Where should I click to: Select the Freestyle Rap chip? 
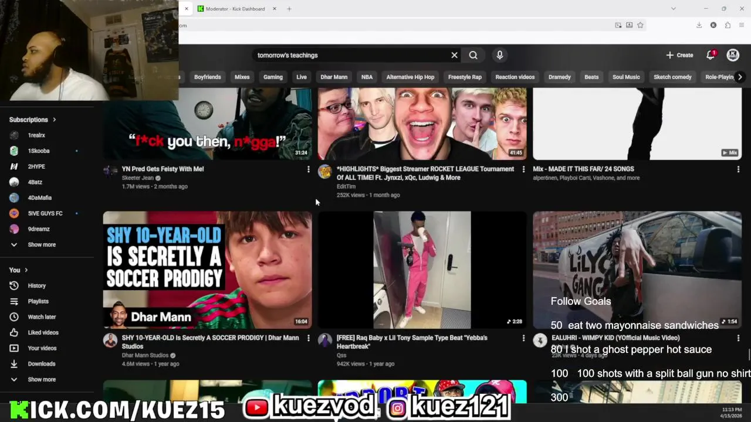pyautogui.click(x=465, y=77)
